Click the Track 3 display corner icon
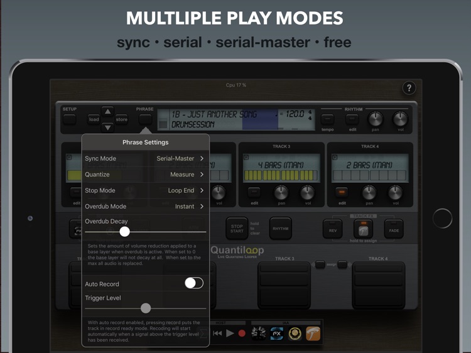This screenshot has width=471, height=353. (246, 157)
